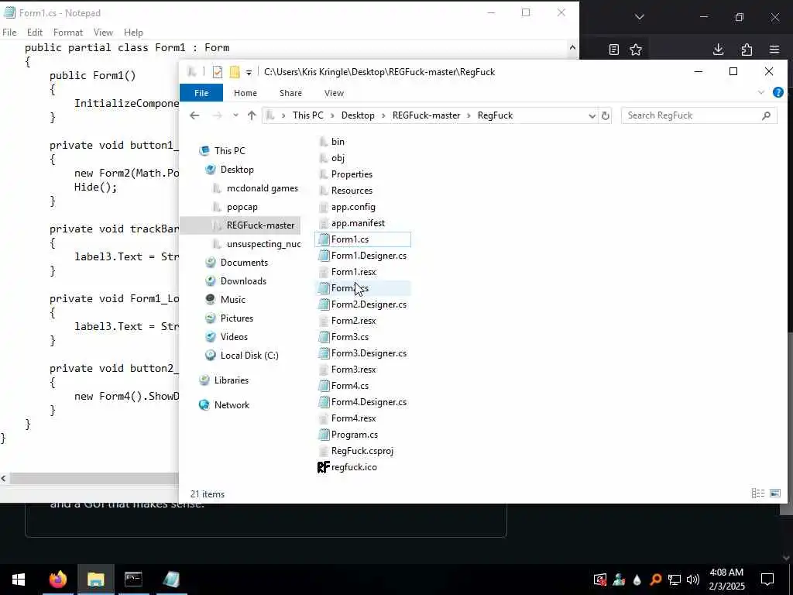The height and width of the screenshot is (595, 793).
Task: Open browser Downloads arrow icon
Action: click(x=718, y=50)
